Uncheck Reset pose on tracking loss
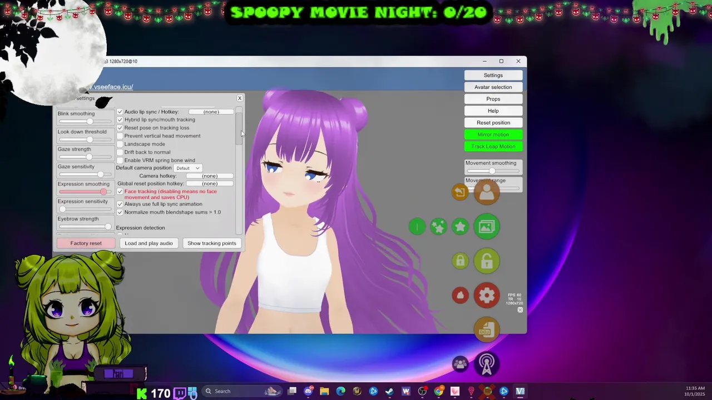 (x=120, y=128)
